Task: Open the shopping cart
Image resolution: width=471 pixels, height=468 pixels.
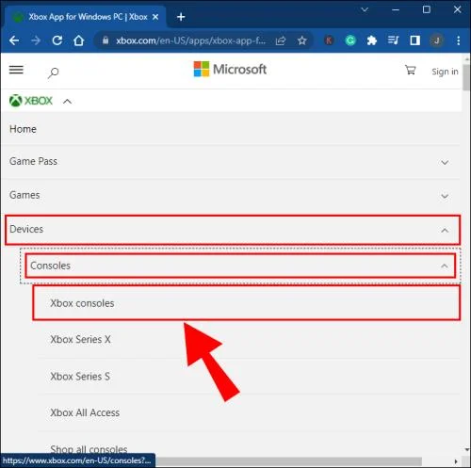Action: click(410, 70)
